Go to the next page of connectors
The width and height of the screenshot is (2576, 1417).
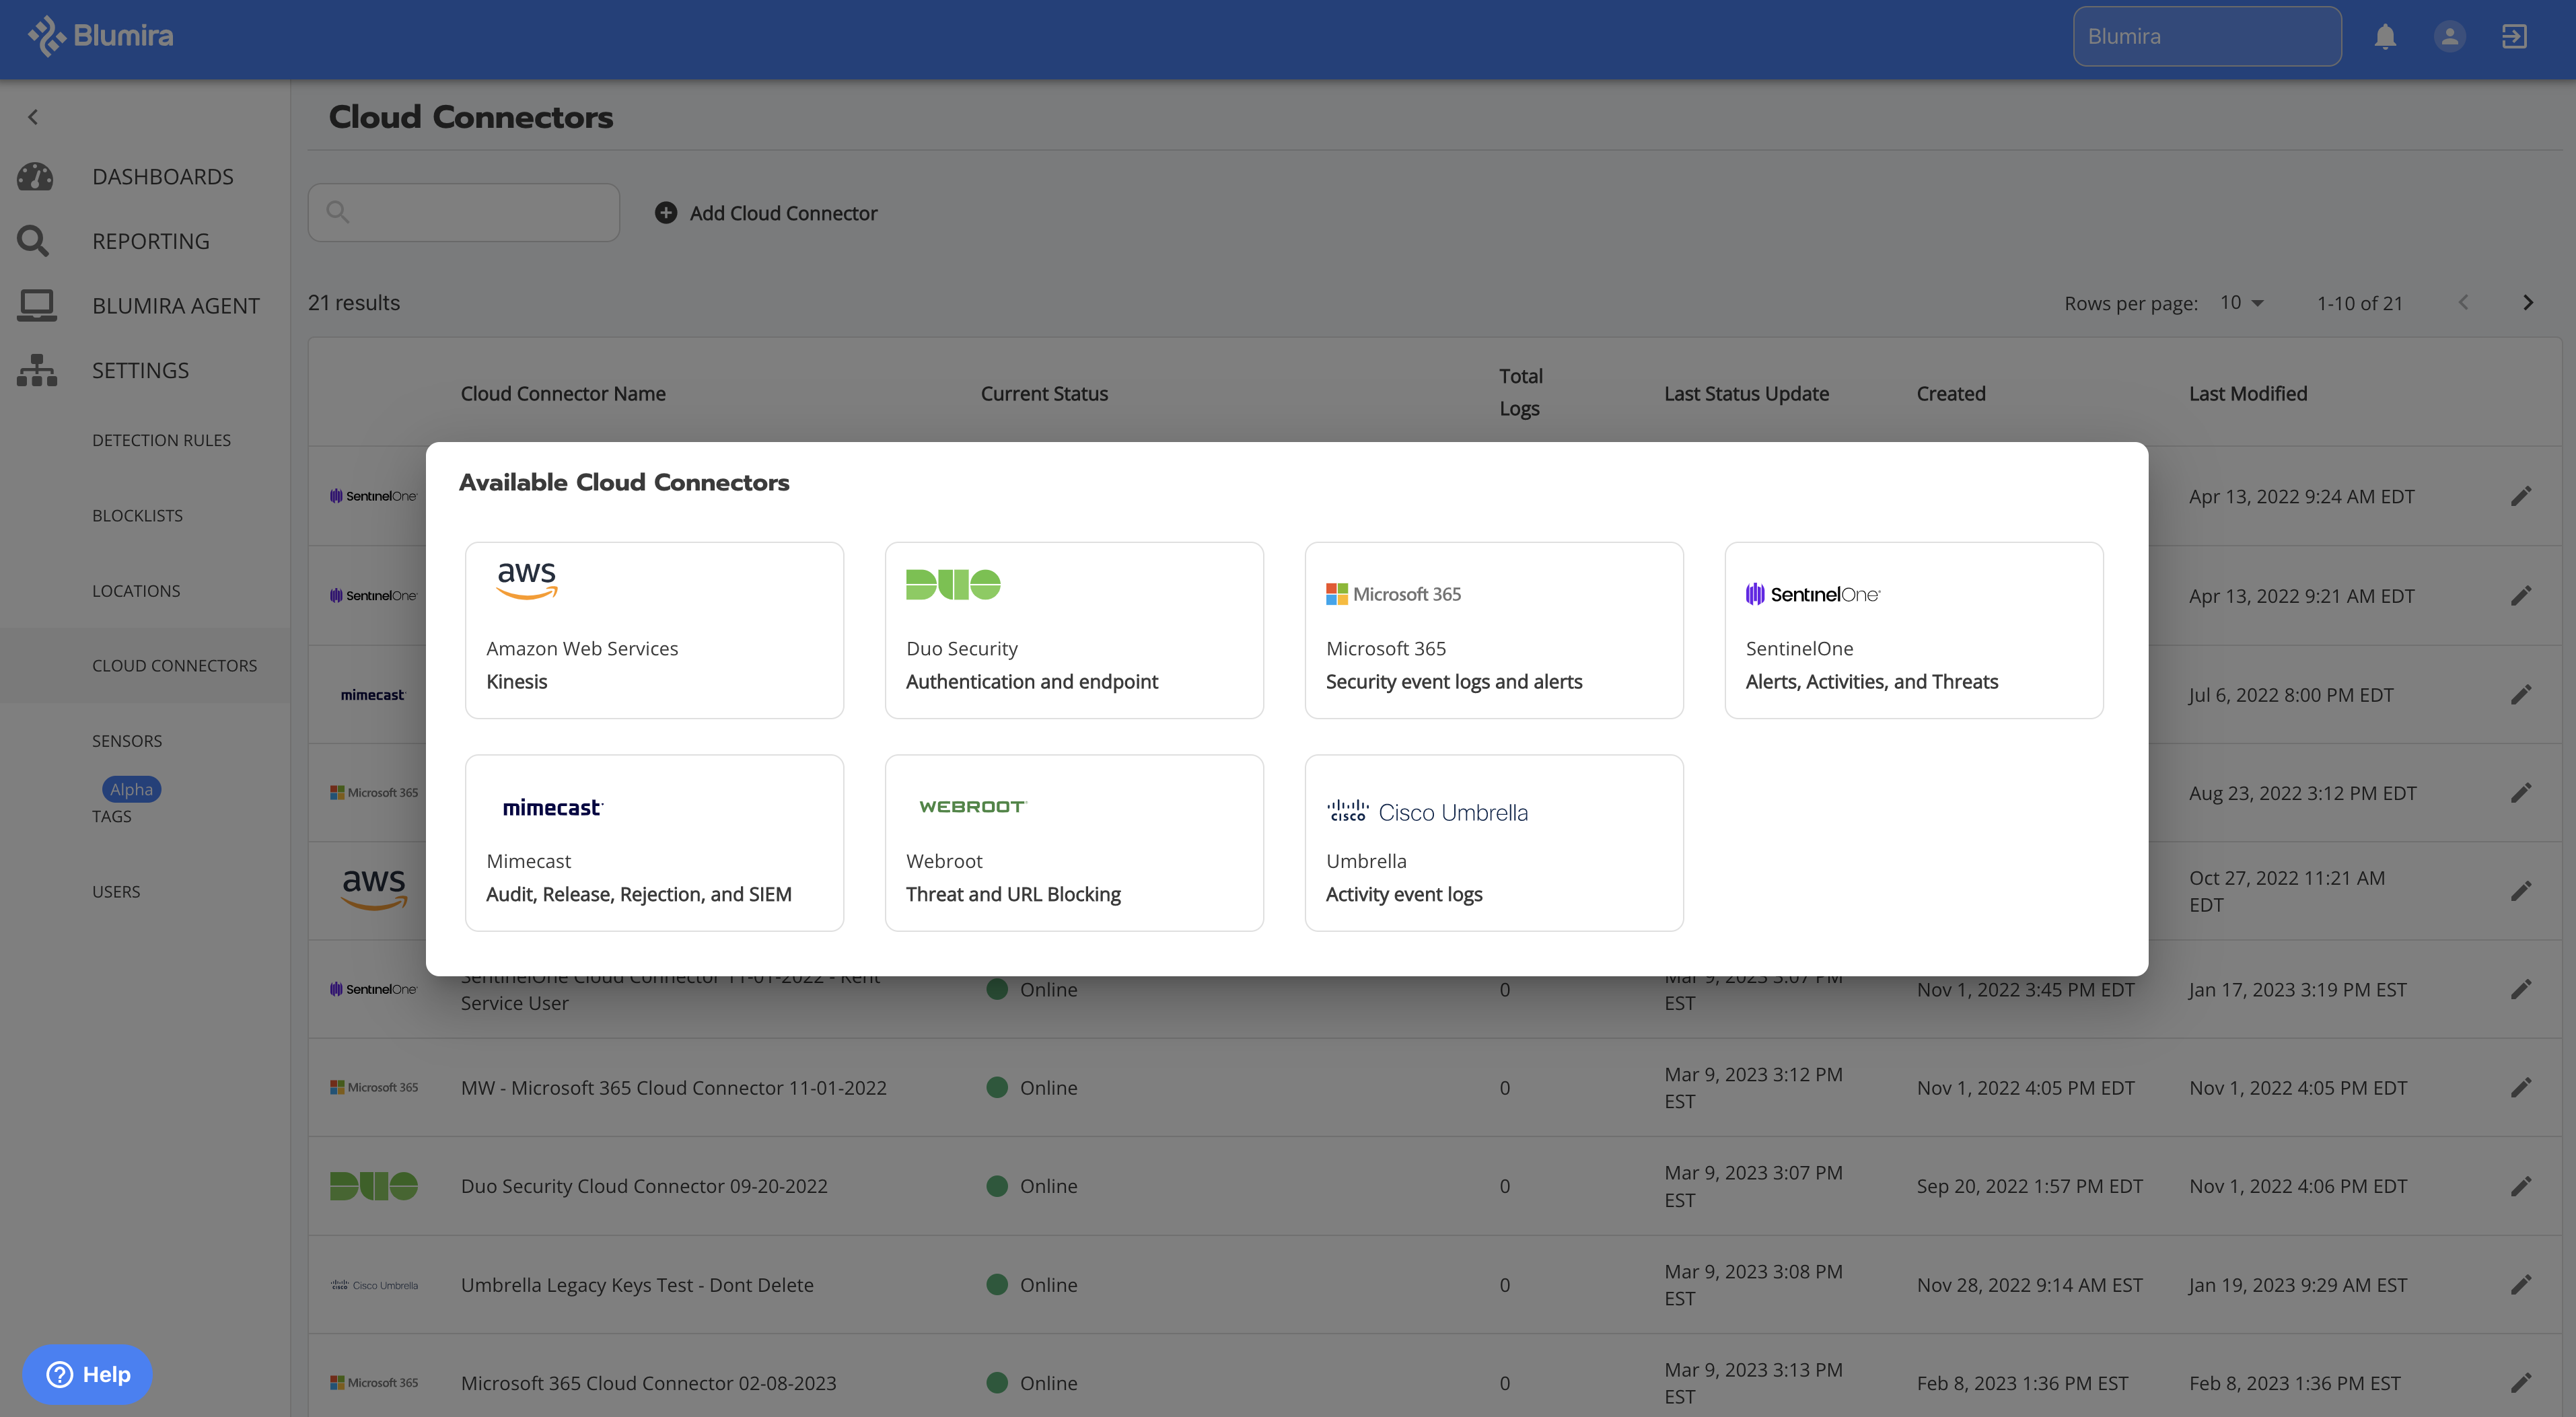click(2529, 302)
